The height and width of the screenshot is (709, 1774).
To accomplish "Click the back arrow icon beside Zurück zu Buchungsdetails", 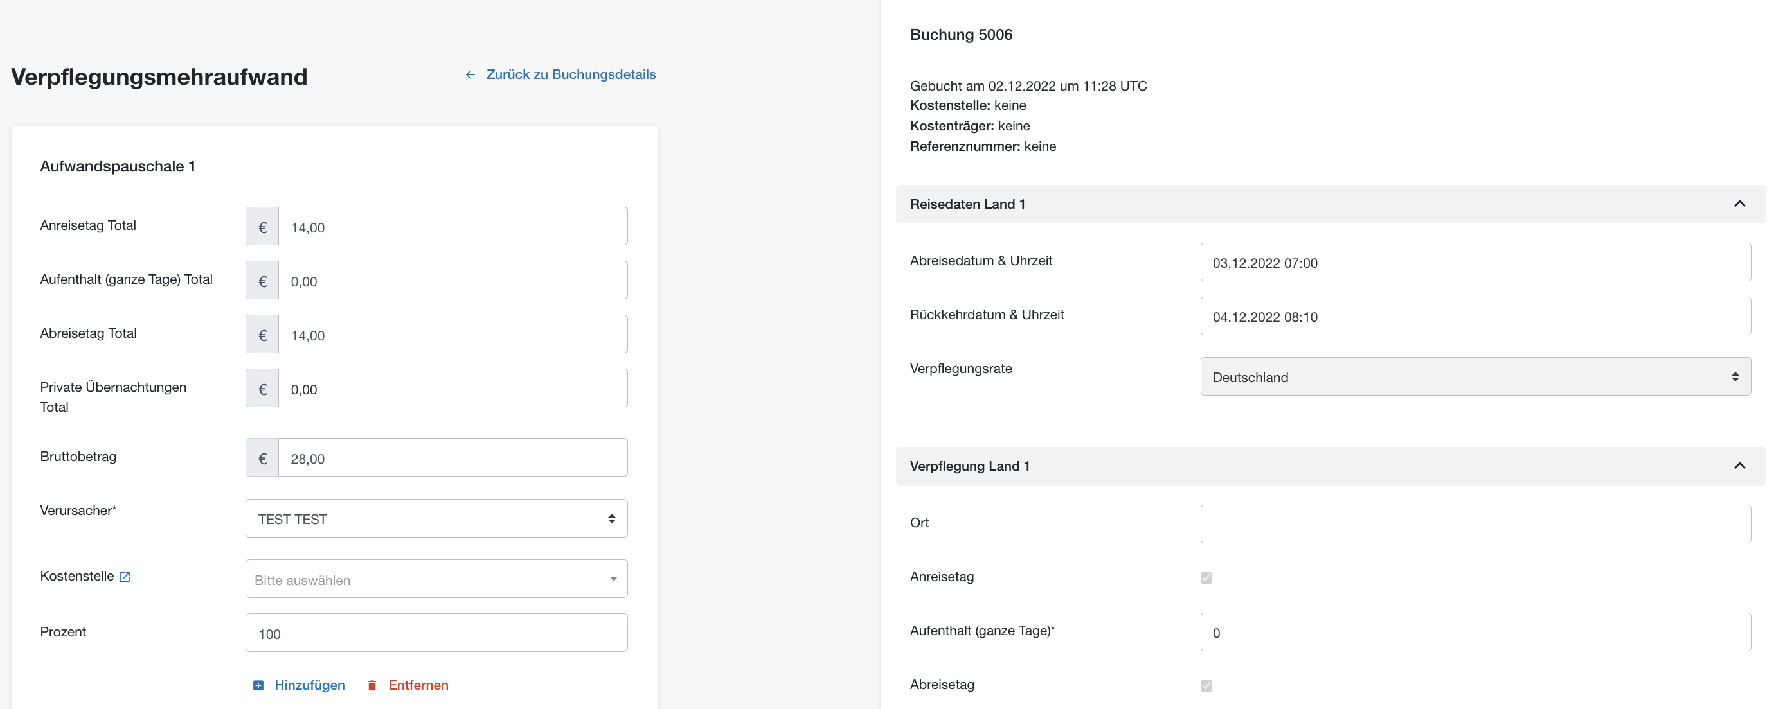I will pos(470,74).
